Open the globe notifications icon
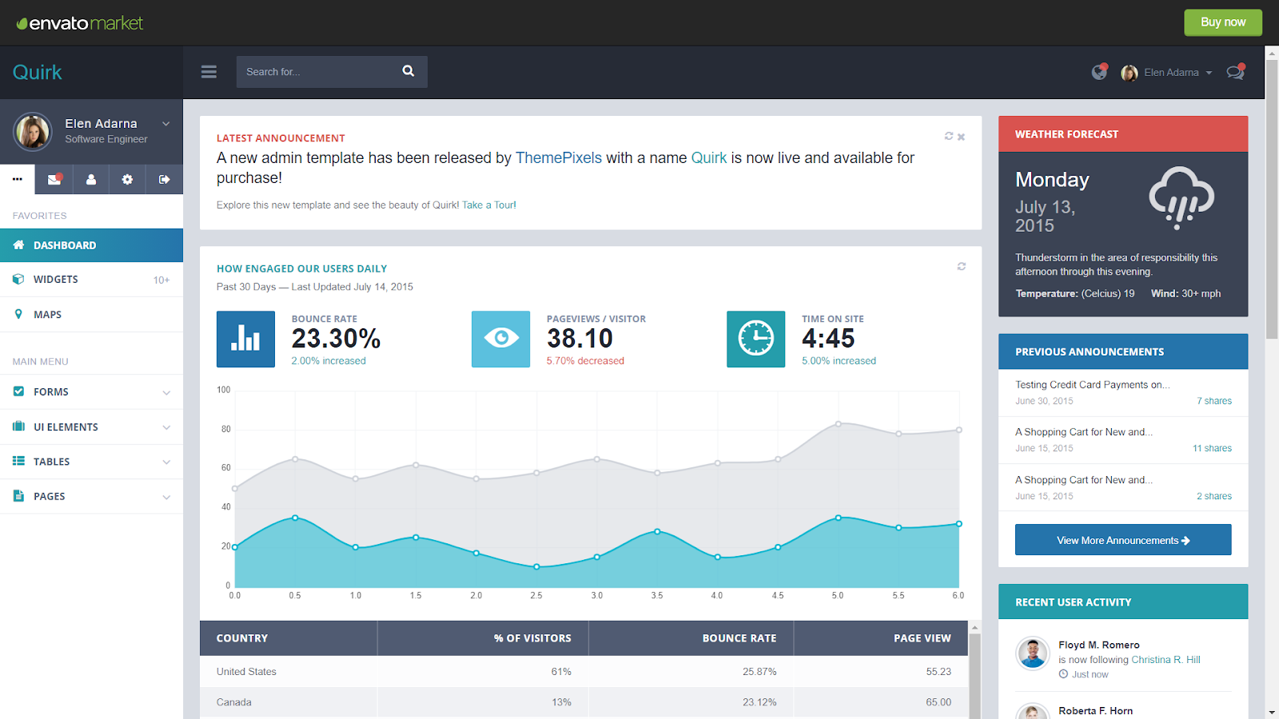This screenshot has width=1279, height=719. pyautogui.click(x=1099, y=73)
